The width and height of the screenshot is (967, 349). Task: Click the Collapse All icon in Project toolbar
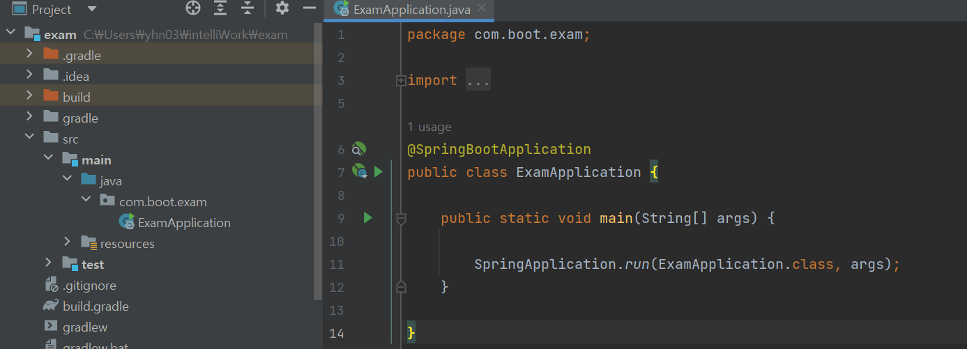247,8
